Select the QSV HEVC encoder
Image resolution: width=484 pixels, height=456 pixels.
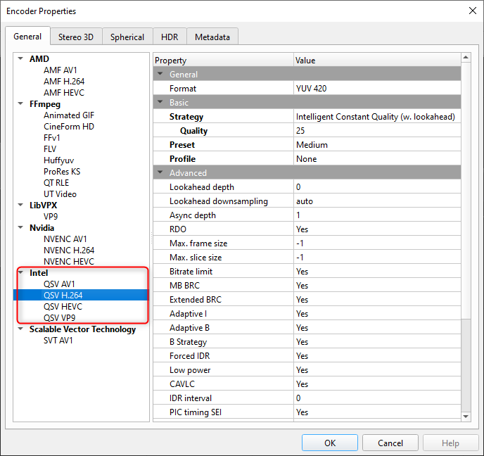point(63,307)
